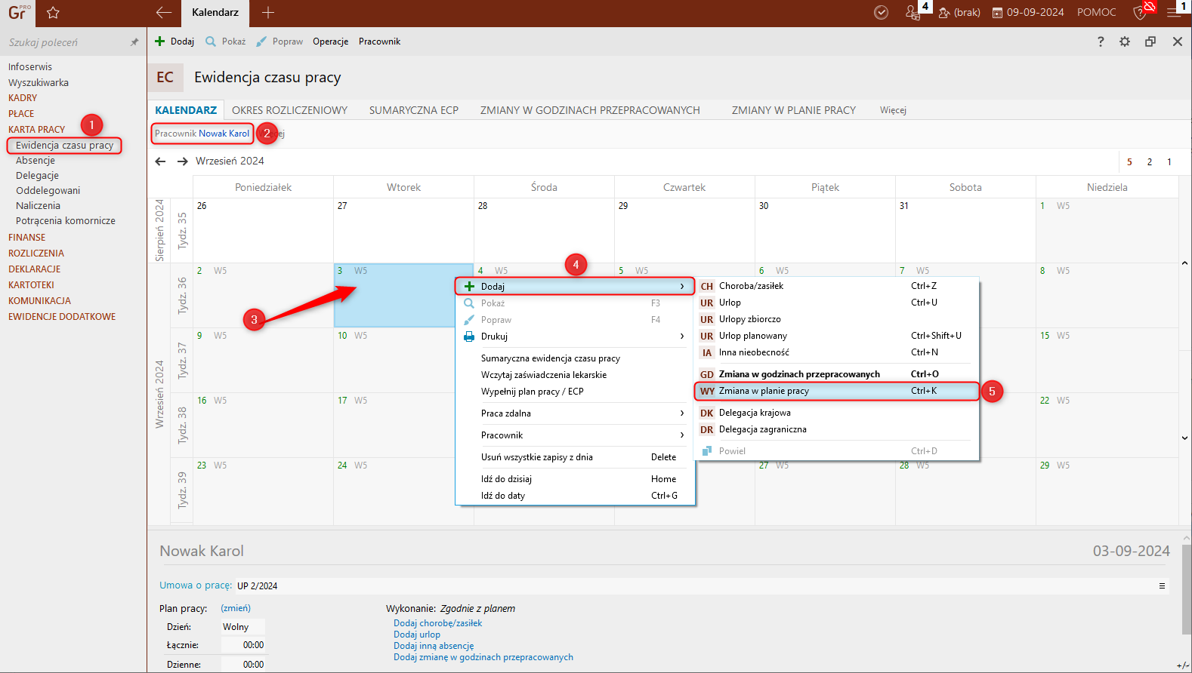Open Absencje in the sidebar
Image resolution: width=1192 pixels, height=673 pixels.
click(36, 161)
